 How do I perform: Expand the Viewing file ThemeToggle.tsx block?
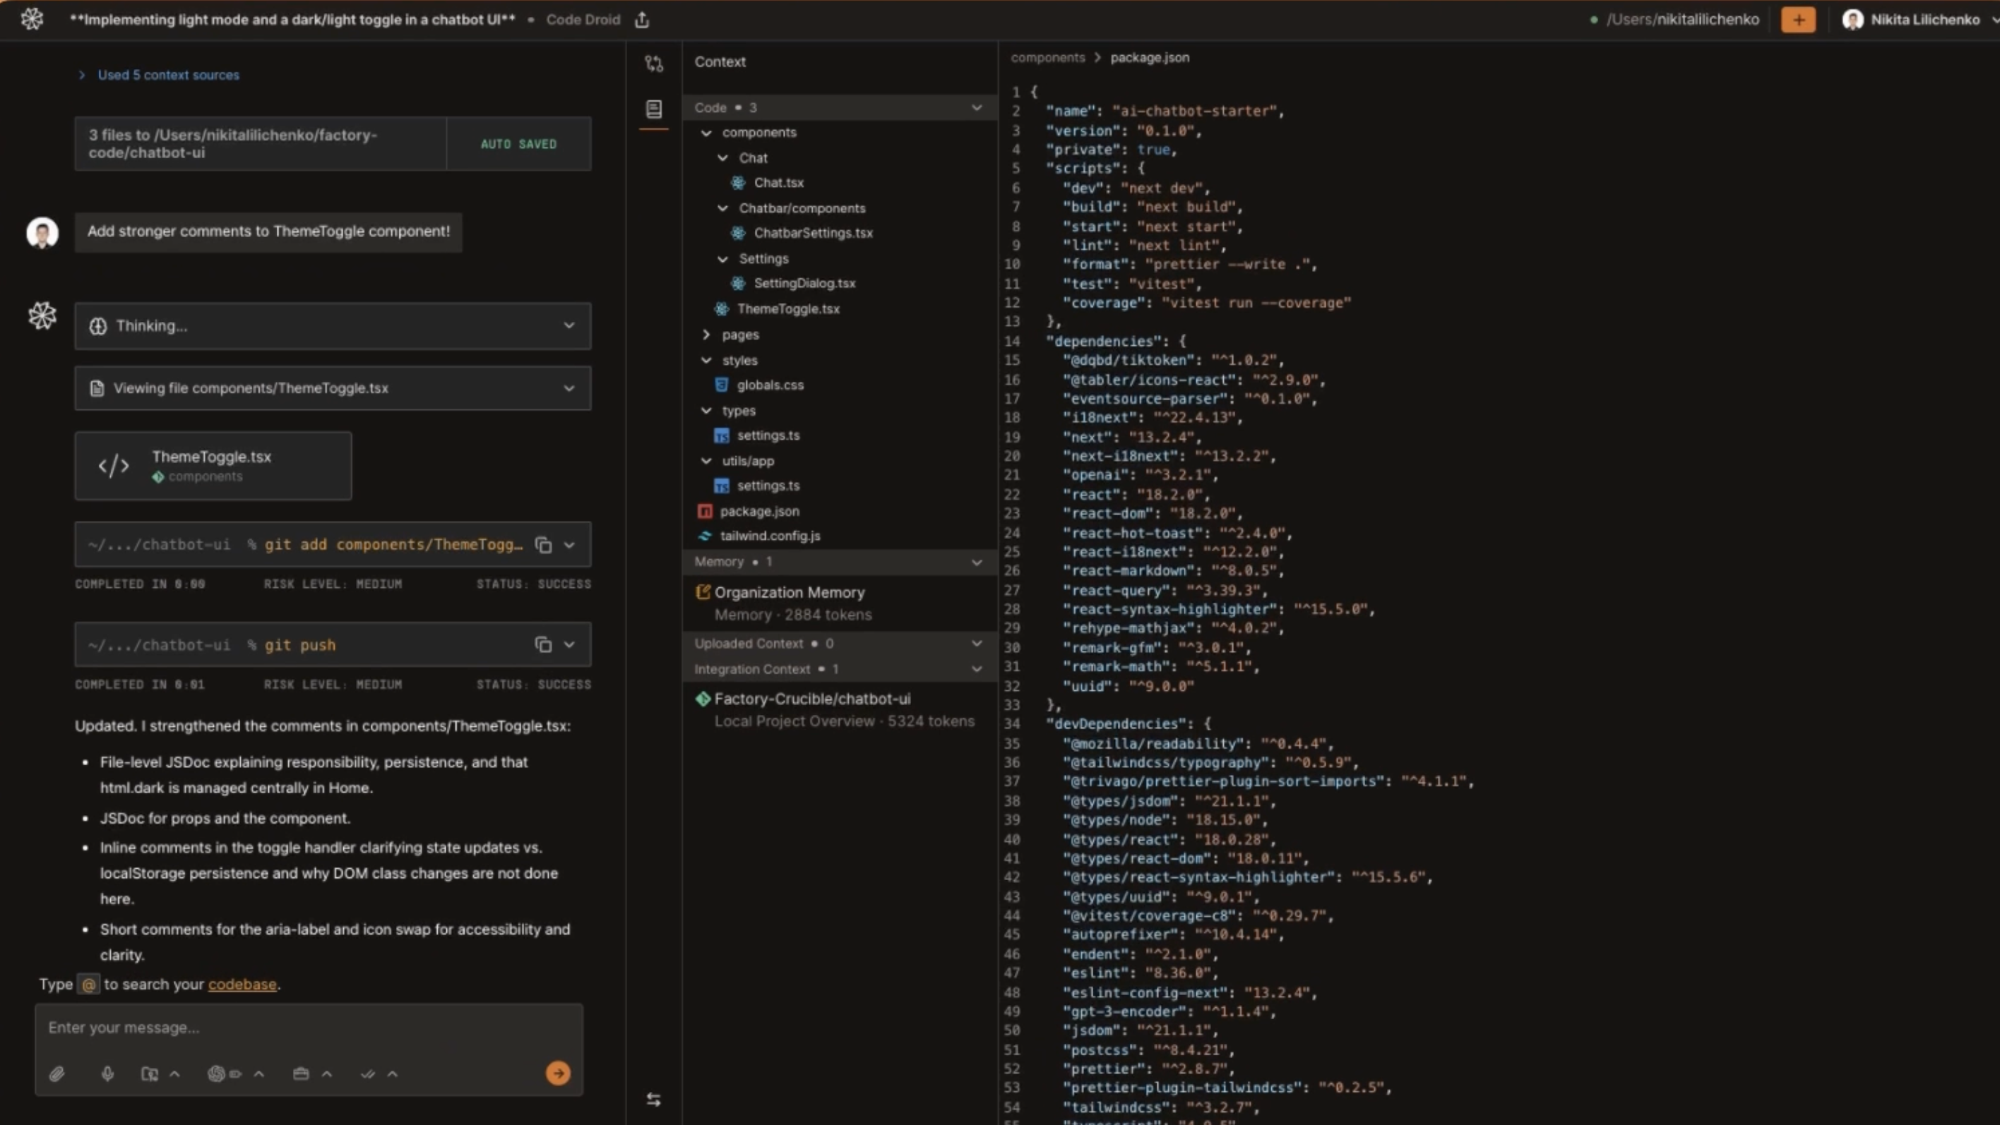[569, 388]
